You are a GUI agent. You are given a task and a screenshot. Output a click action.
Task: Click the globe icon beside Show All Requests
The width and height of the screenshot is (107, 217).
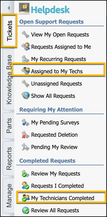[26, 96]
